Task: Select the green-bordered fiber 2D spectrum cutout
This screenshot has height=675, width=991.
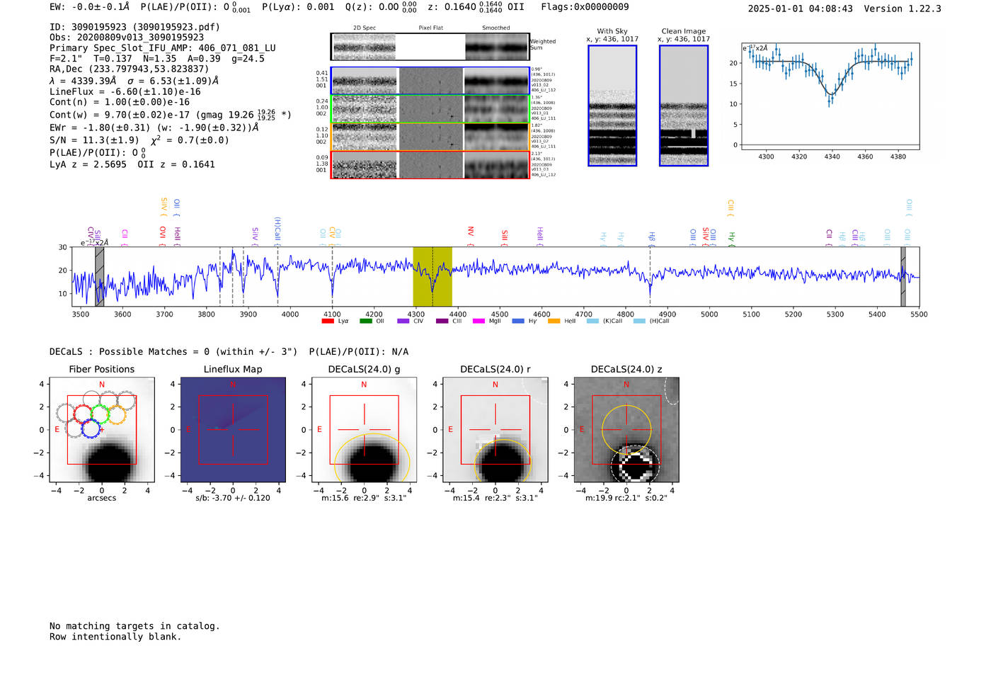Action: (430, 109)
